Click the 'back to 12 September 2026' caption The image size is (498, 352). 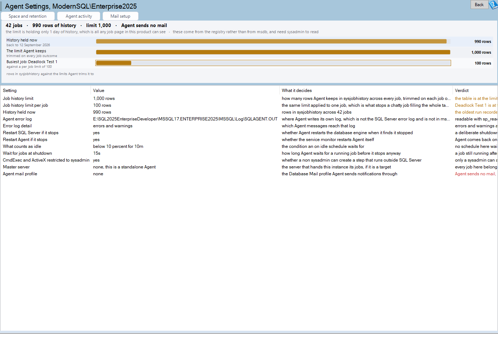[x=28, y=45]
